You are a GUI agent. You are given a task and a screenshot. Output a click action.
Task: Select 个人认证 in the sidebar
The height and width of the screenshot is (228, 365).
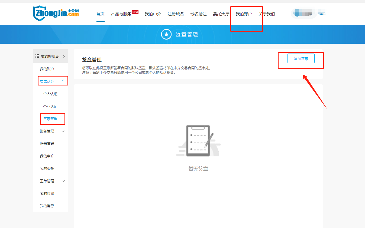tap(50, 94)
